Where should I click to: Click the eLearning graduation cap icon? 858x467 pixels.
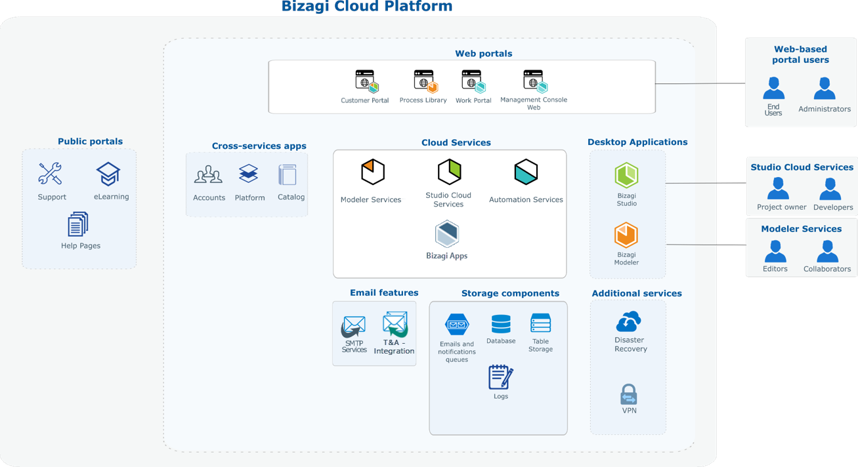click(108, 174)
